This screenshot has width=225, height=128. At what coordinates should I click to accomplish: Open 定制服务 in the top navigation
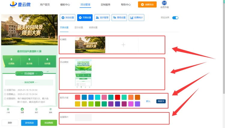(x=106, y=5)
